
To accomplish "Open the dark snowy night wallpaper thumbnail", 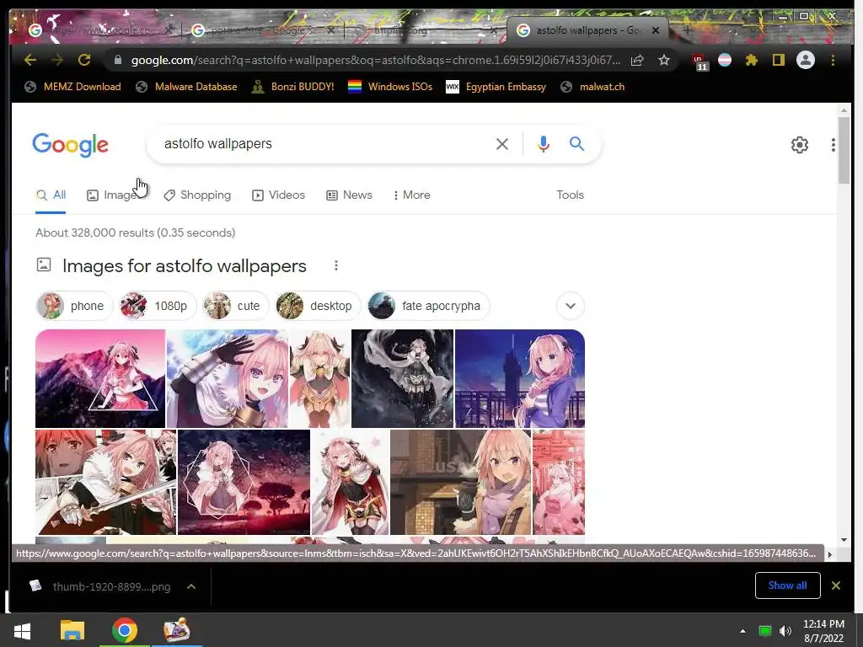I will pos(402,378).
